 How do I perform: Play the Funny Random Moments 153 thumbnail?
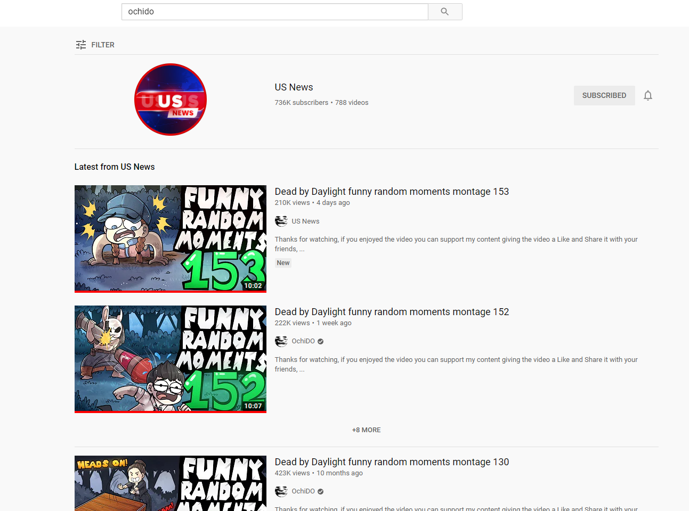[171, 238]
